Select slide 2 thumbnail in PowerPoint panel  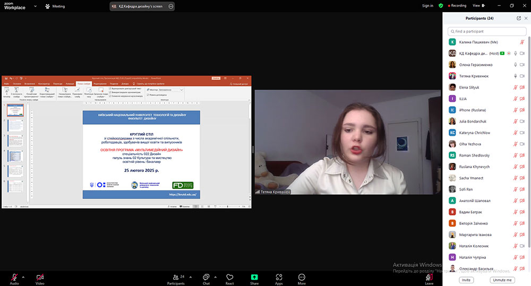15,125
